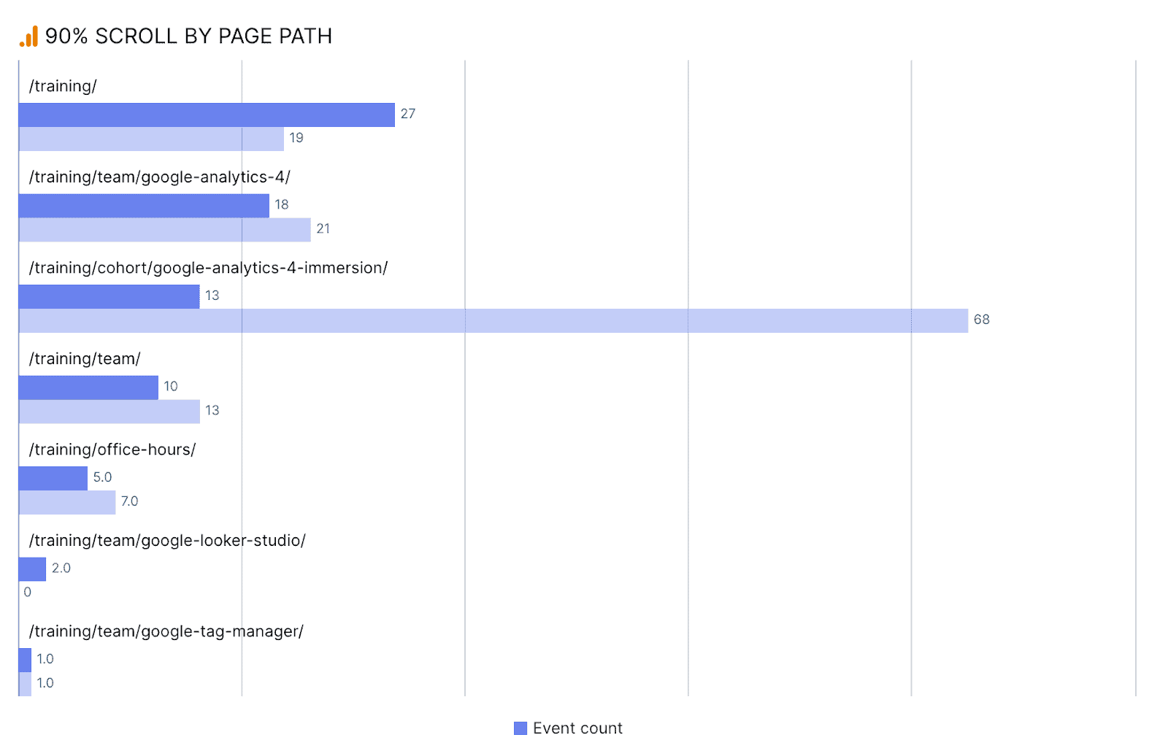Click the /training/office-hours/ page path label

(x=112, y=450)
